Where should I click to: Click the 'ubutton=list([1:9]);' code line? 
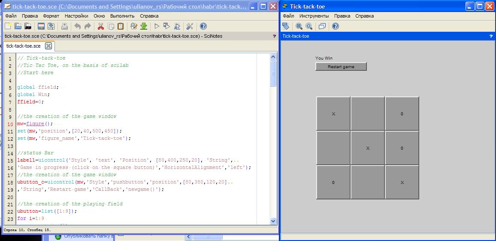coord(47,211)
